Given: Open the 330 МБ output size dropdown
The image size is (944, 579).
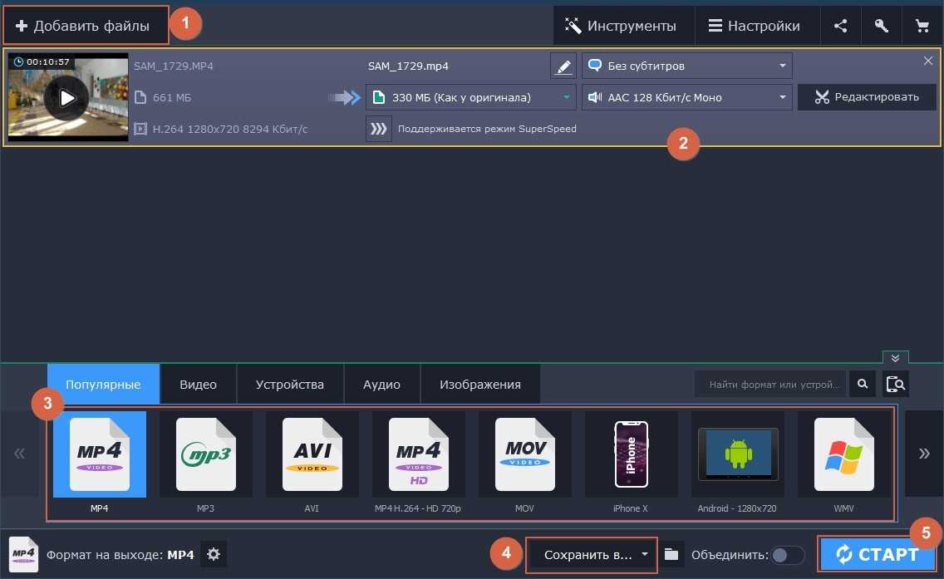Looking at the screenshot, I should (x=470, y=97).
